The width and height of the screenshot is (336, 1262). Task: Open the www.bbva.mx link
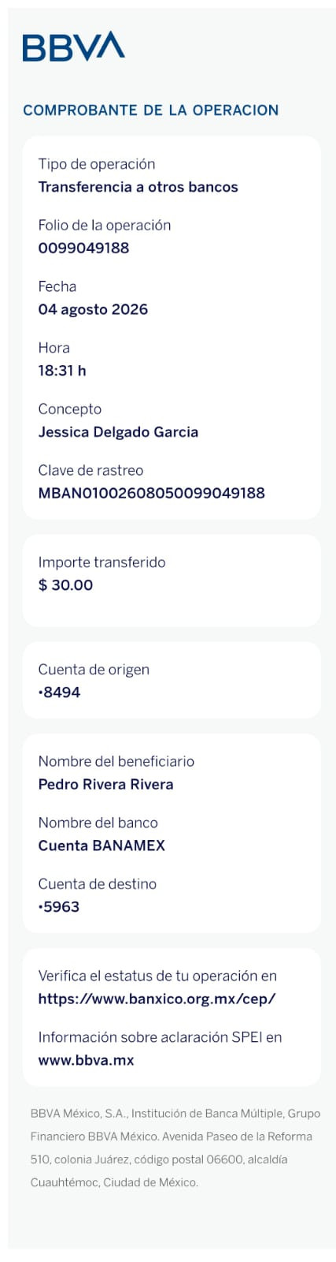(86, 1060)
